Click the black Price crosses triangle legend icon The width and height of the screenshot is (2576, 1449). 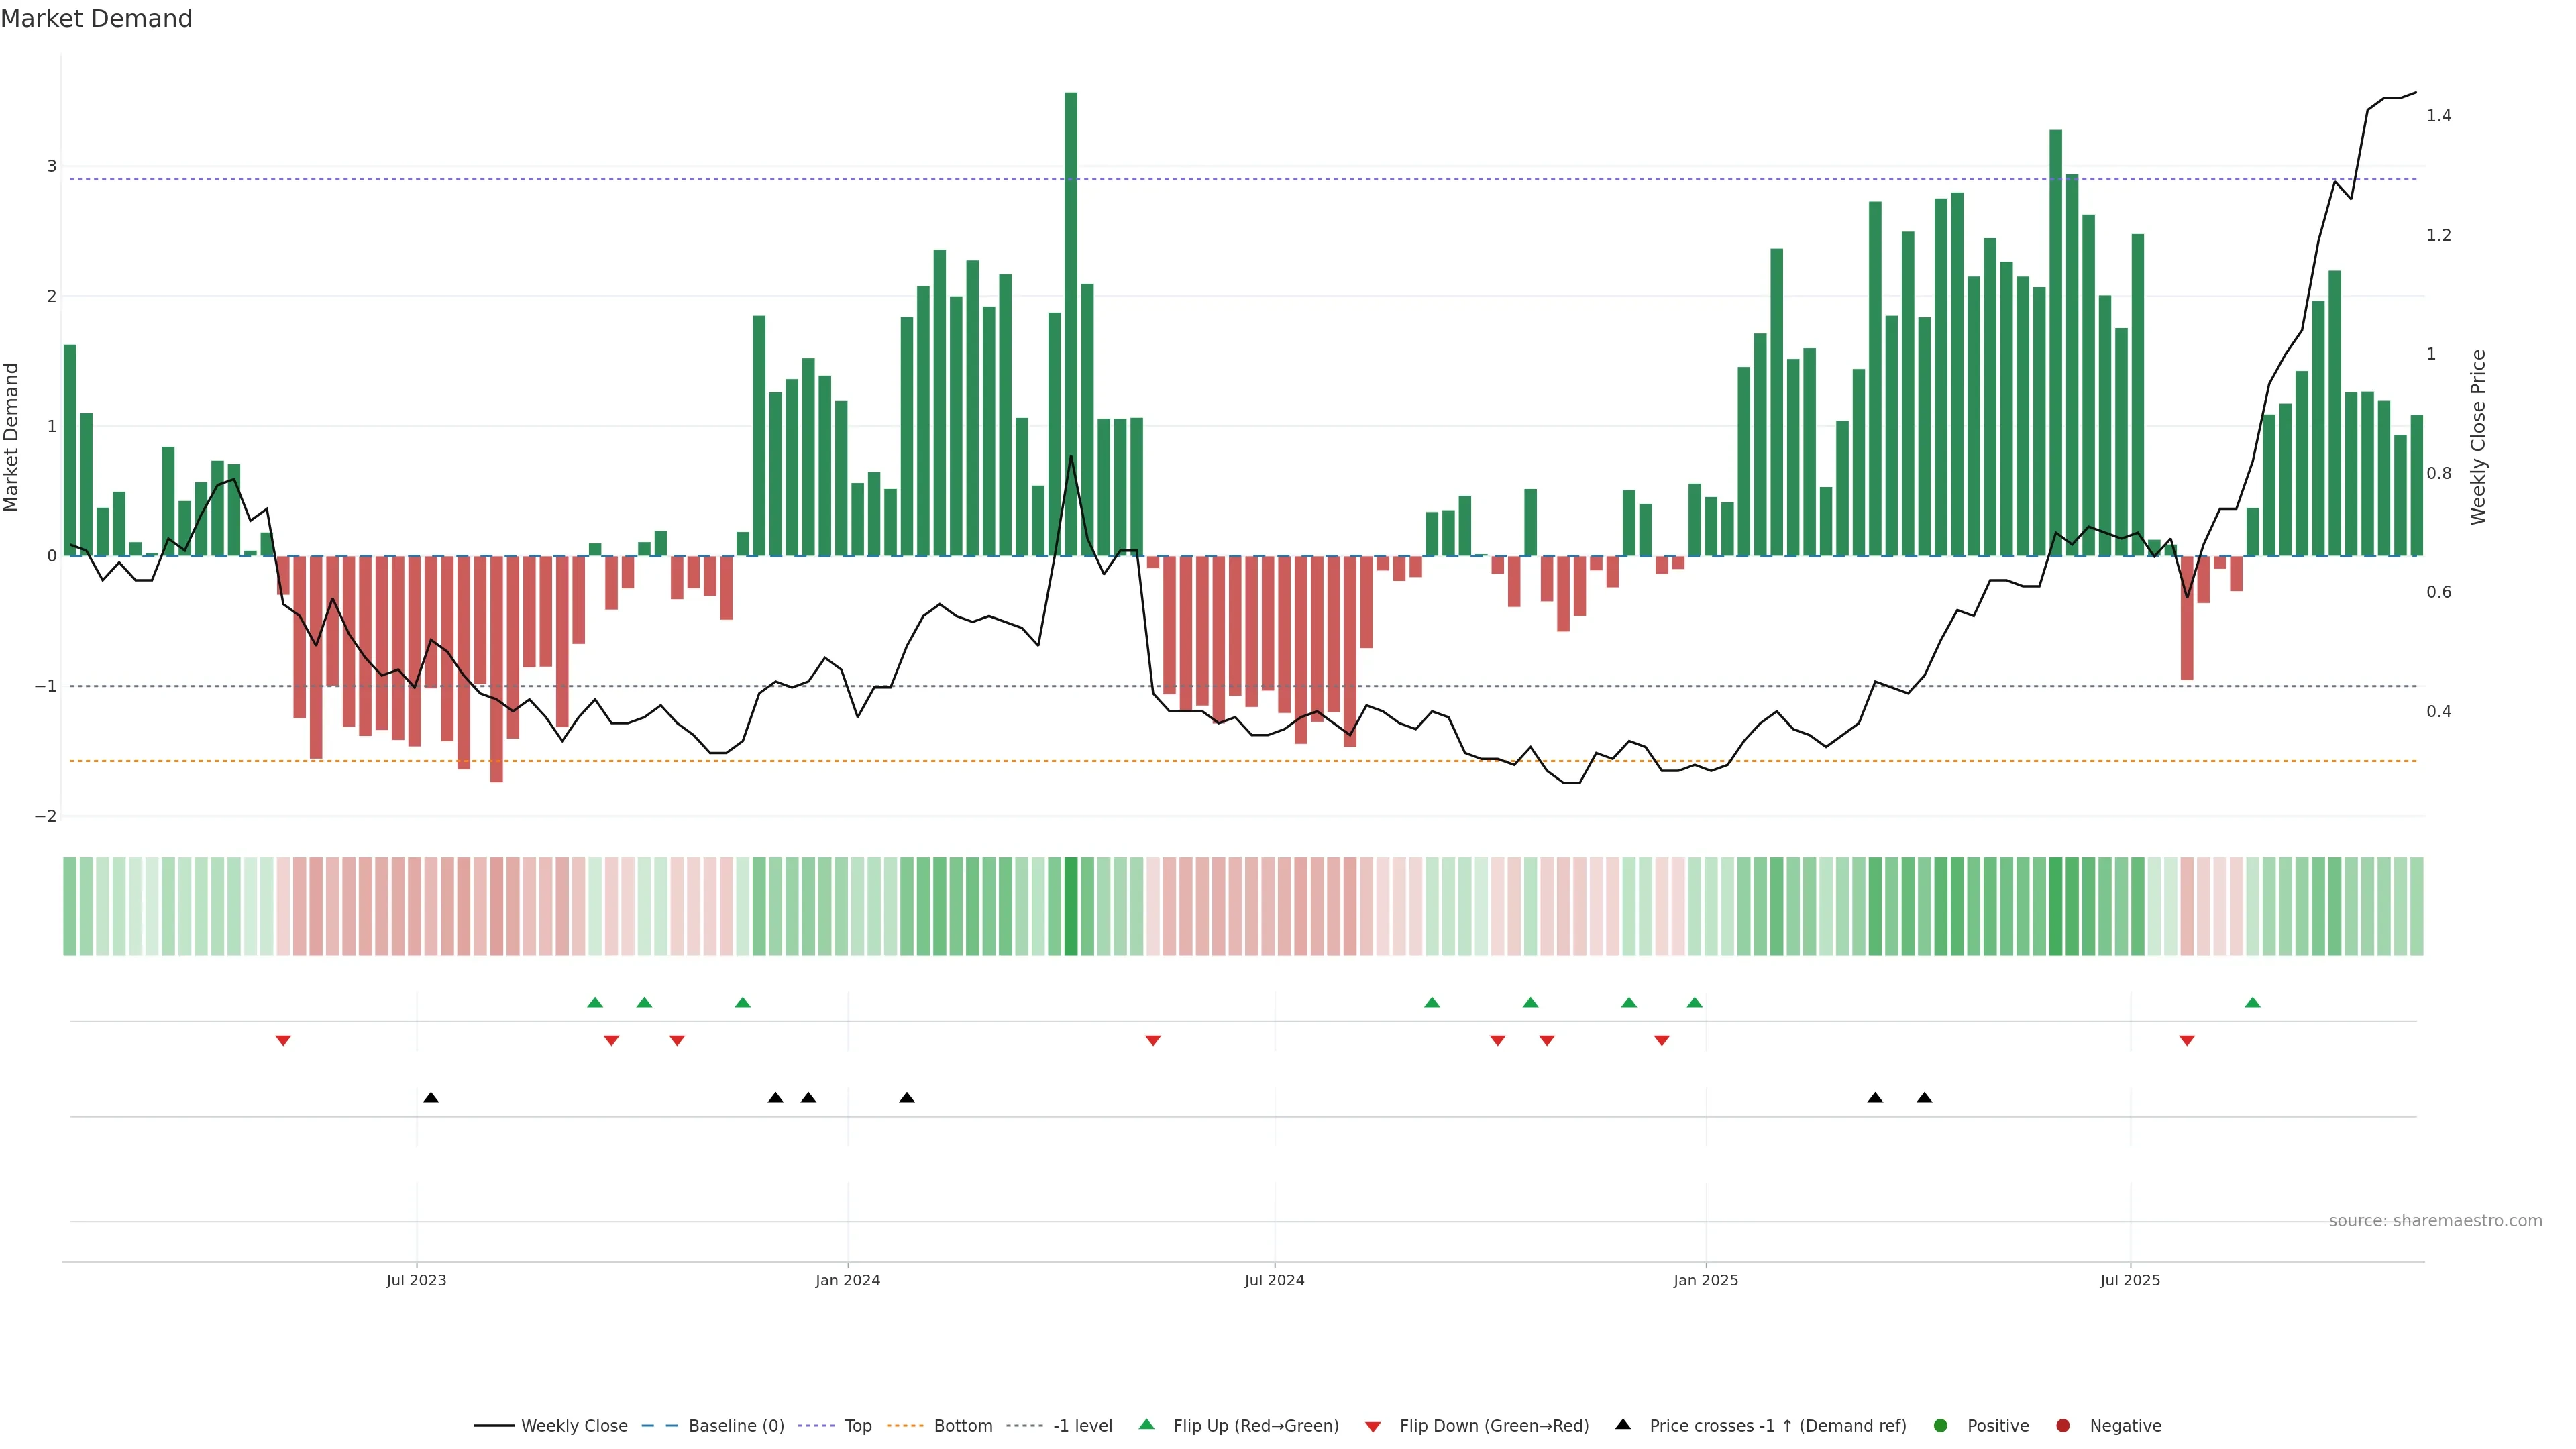1622,1424
